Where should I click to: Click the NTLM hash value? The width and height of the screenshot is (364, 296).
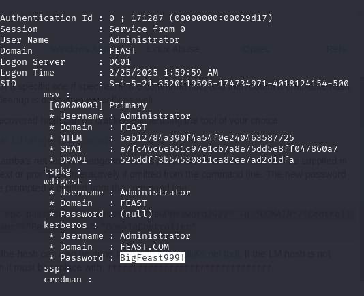pyautogui.click(x=207, y=138)
